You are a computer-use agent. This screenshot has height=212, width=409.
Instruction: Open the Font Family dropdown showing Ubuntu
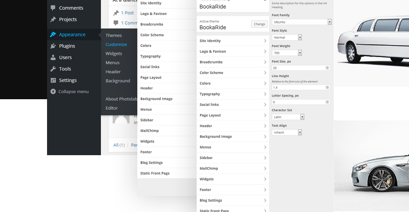(302, 22)
